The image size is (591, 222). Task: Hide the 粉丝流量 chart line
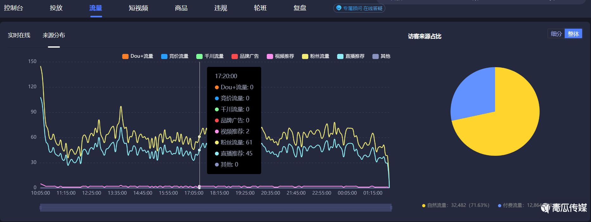point(316,56)
